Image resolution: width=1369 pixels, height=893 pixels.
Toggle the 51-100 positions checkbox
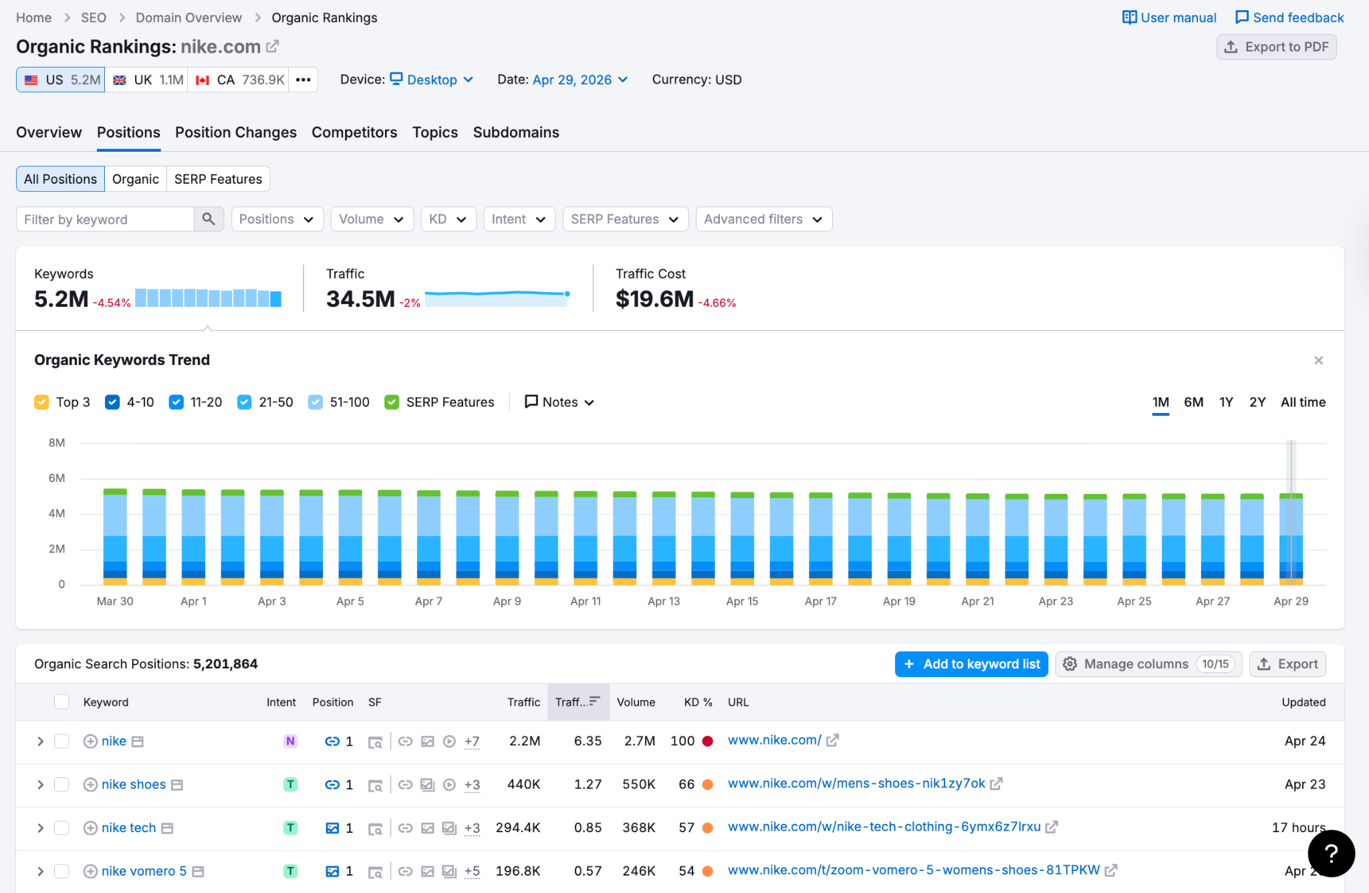[x=316, y=402]
